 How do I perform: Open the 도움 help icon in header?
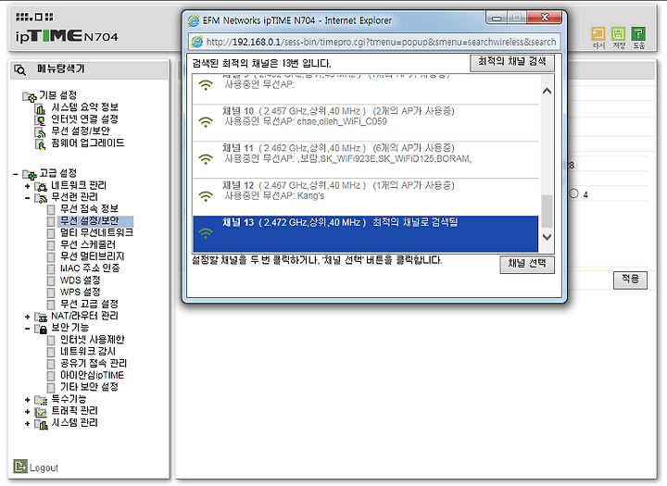[638, 33]
